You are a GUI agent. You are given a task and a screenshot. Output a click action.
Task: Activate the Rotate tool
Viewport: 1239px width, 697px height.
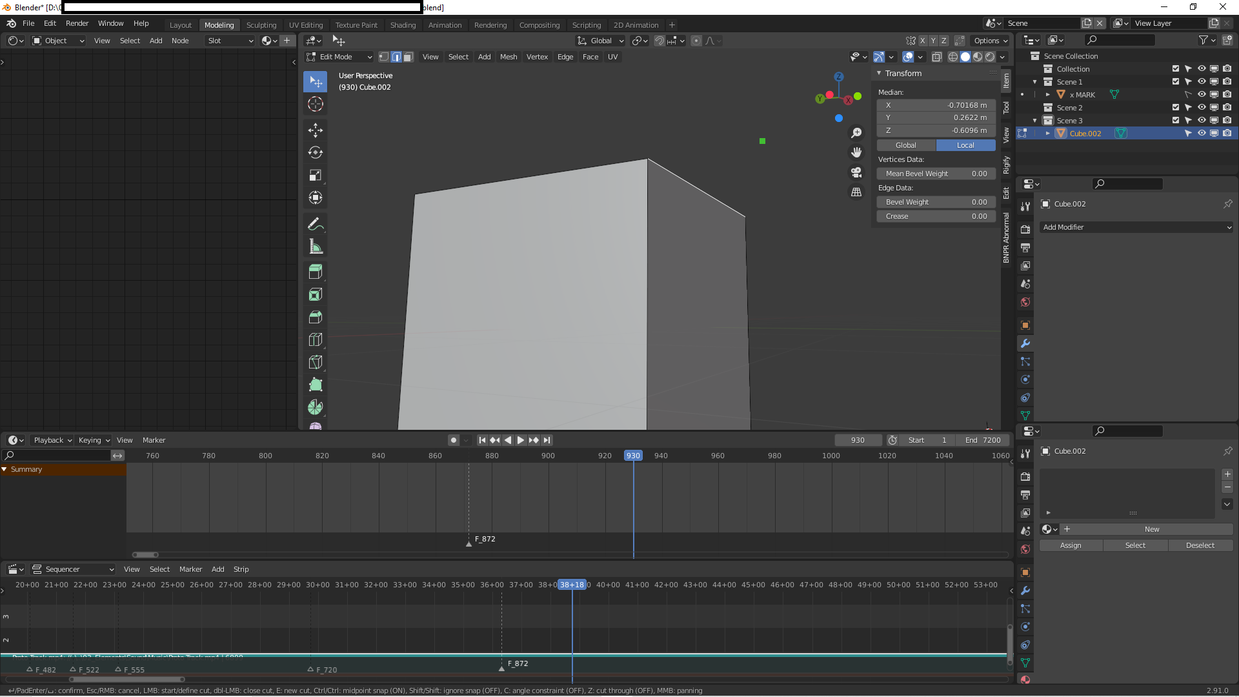[316, 153]
